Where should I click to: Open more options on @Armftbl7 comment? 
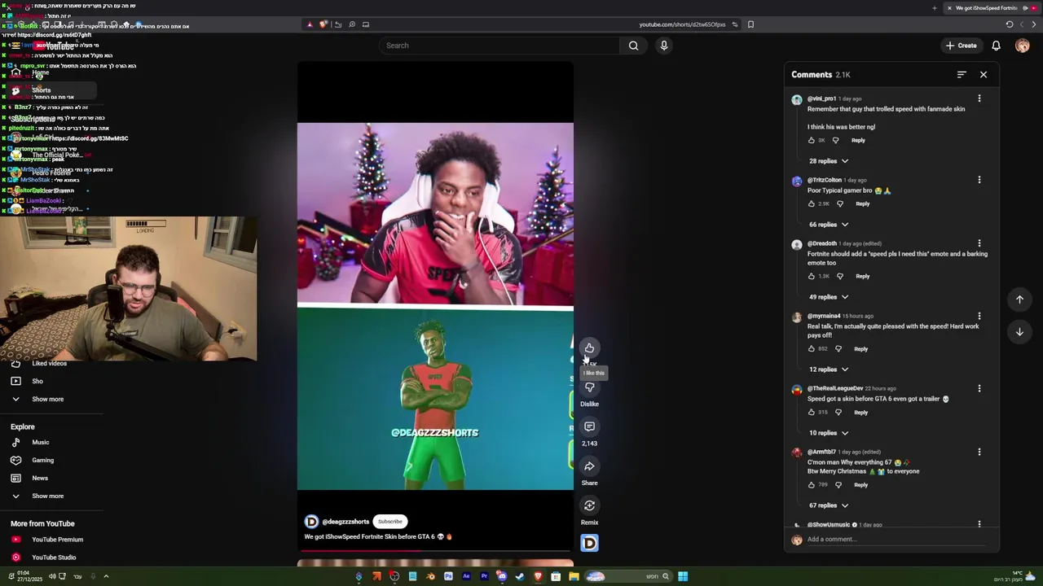(979, 452)
